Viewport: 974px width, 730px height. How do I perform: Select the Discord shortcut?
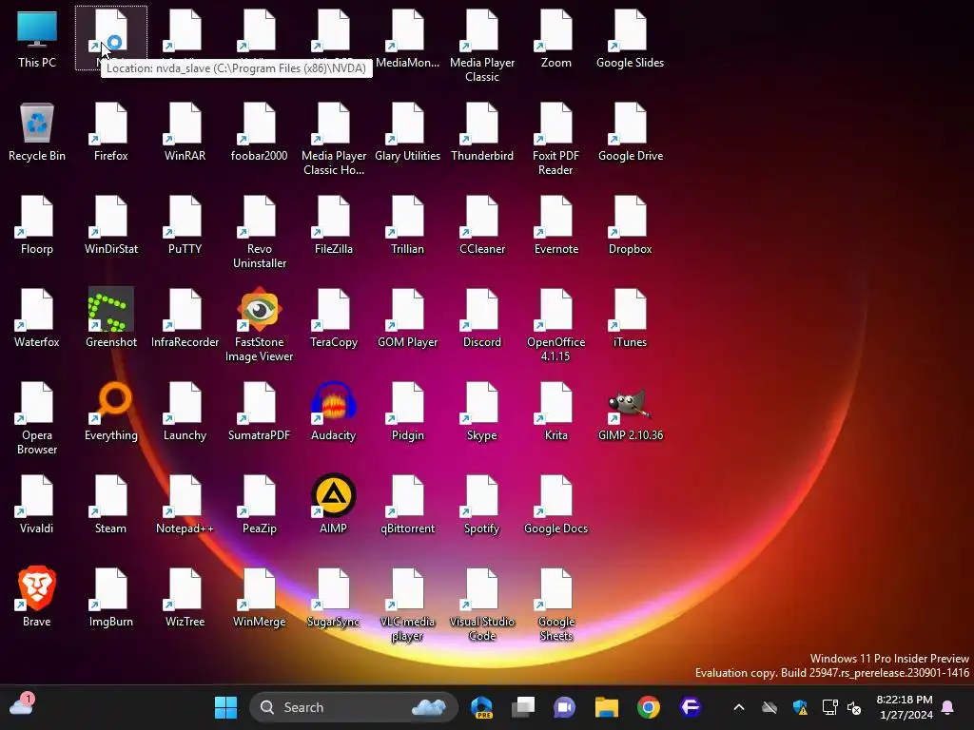click(482, 318)
